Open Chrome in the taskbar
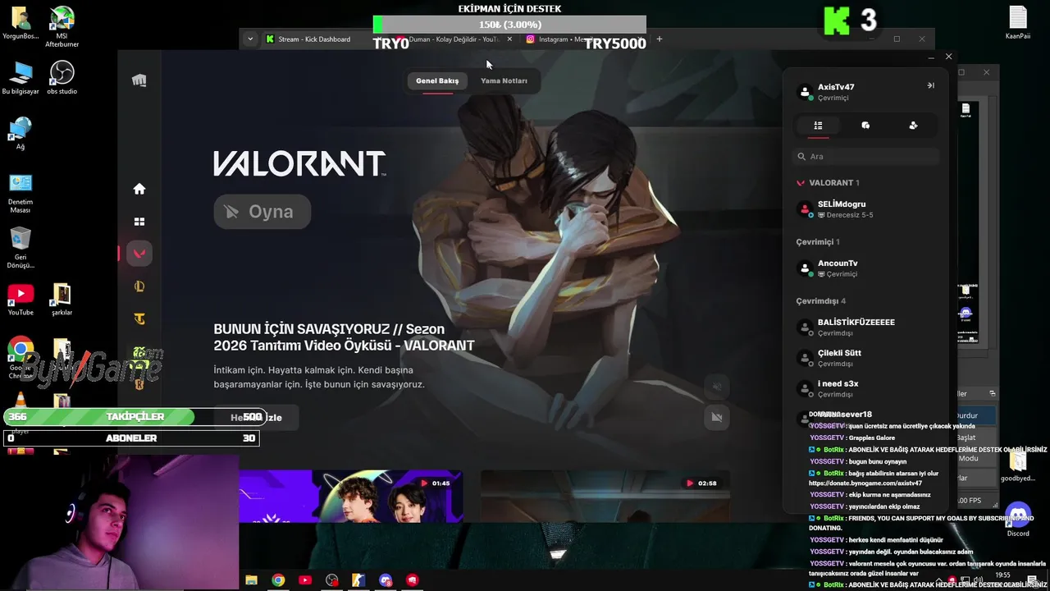The height and width of the screenshot is (591, 1050). click(278, 580)
